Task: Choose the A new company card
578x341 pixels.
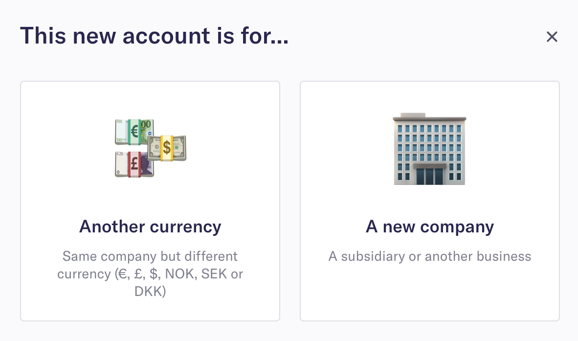Action: point(430,201)
